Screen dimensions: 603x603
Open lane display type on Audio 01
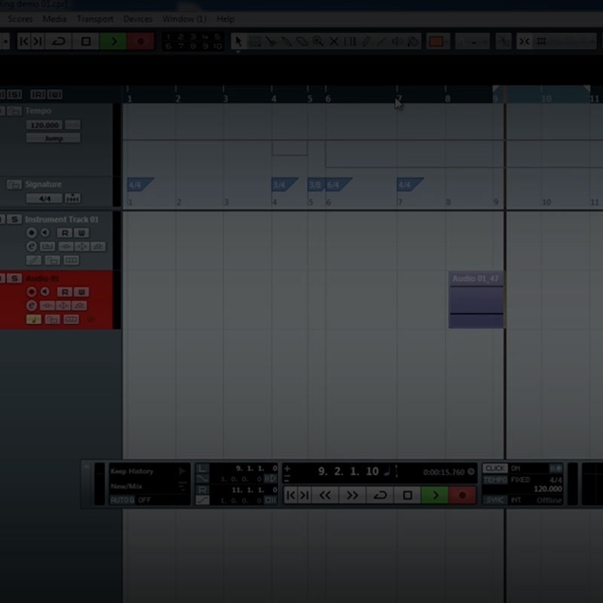[71, 320]
